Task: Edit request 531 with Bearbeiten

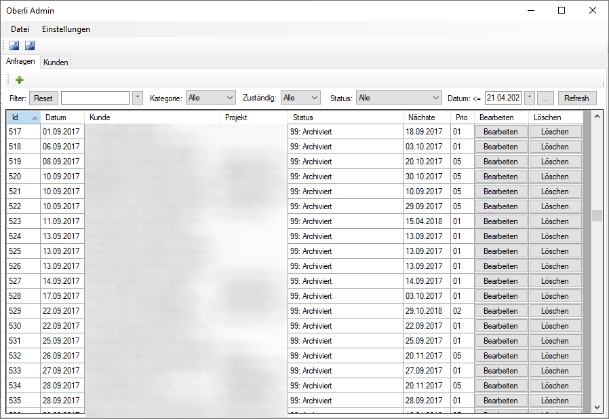Action: [x=501, y=341]
